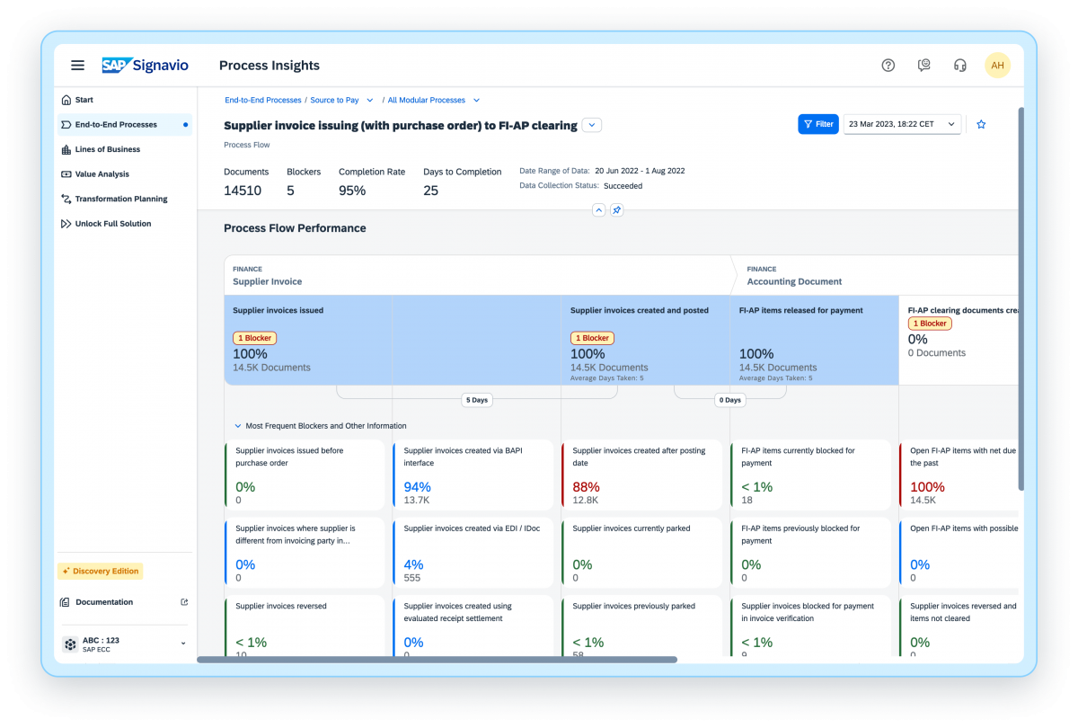Collapse the metrics header with the up chevron

coord(598,209)
